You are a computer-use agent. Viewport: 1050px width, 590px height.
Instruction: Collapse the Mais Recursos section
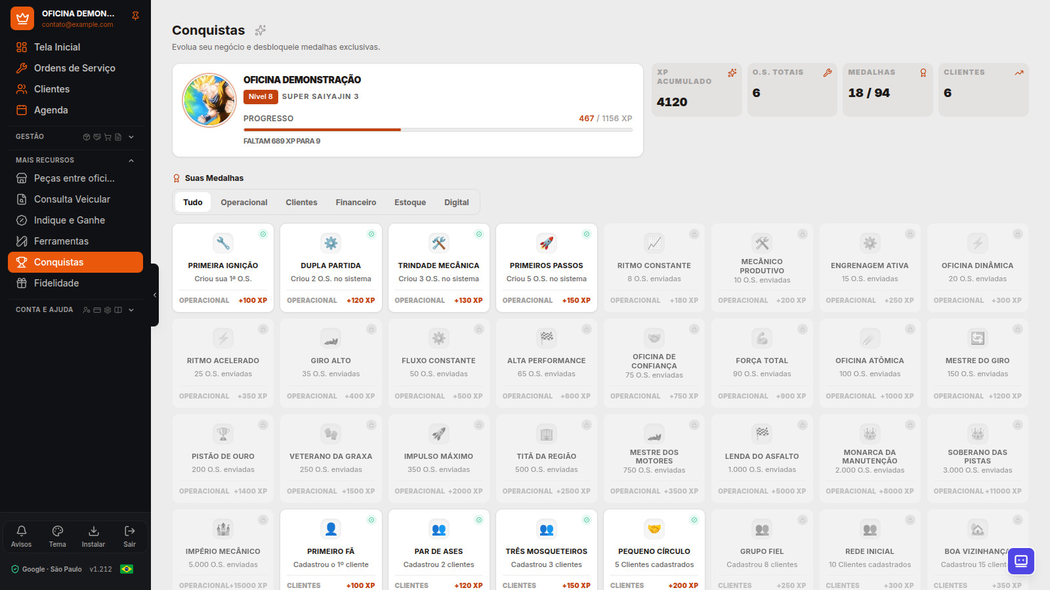(131, 161)
